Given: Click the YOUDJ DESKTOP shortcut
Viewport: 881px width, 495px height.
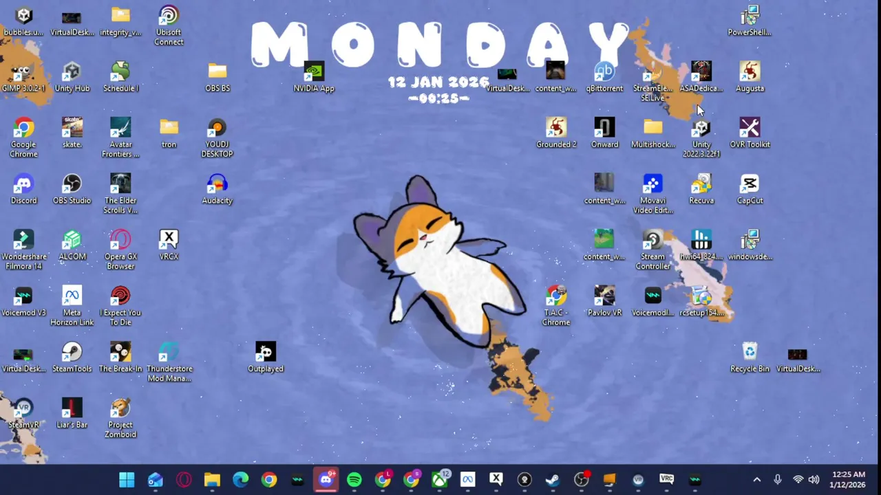Looking at the screenshot, I should pos(217,137).
